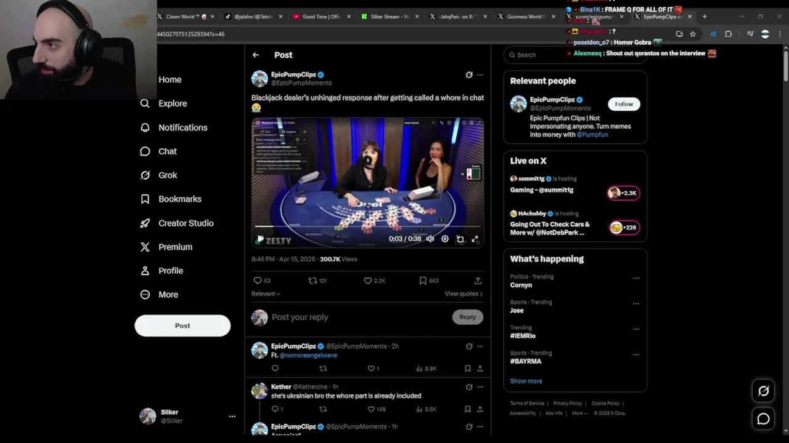The width and height of the screenshot is (789, 443).
Task: Open the Relevant sort dropdown
Action: (266, 294)
